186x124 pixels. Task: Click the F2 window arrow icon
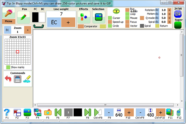click(17, 113)
